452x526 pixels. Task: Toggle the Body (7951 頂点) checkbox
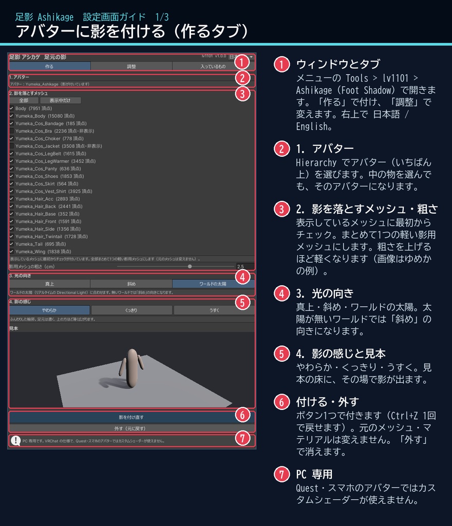tap(11, 108)
